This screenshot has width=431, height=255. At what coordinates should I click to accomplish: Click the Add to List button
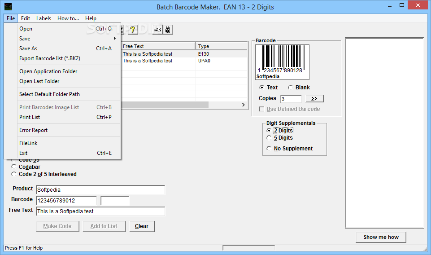[104, 226]
